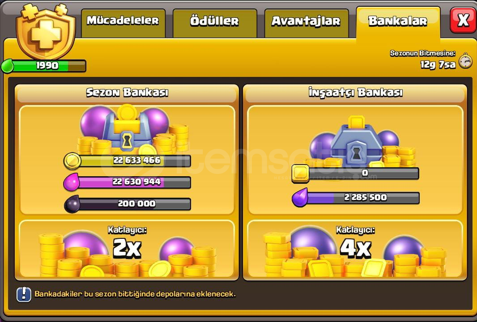The image size is (477, 322).
Task: Select the dark elixir drop icon
Action: pos(72,204)
